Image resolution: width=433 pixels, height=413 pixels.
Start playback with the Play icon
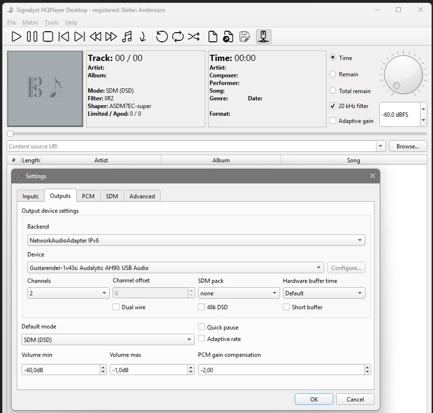pos(16,36)
